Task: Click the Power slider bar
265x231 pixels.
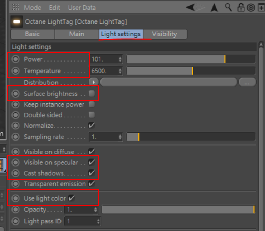Action: [x=191, y=59]
